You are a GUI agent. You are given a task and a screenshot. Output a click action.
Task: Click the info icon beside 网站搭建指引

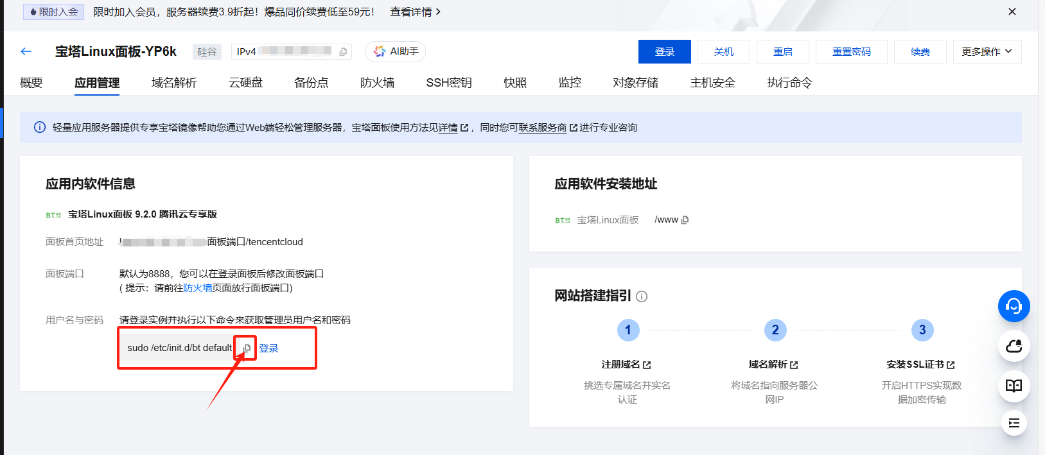click(642, 296)
